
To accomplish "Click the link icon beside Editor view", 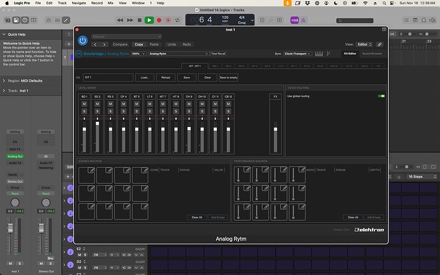I will coord(380,45).
